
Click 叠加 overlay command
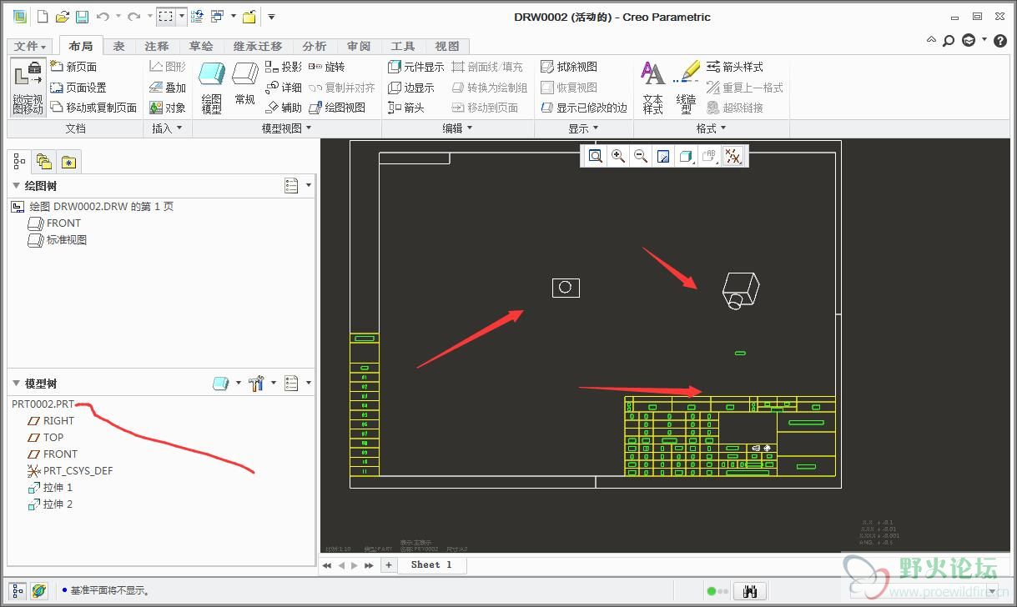pyautogui.click(x=168, y=88)
